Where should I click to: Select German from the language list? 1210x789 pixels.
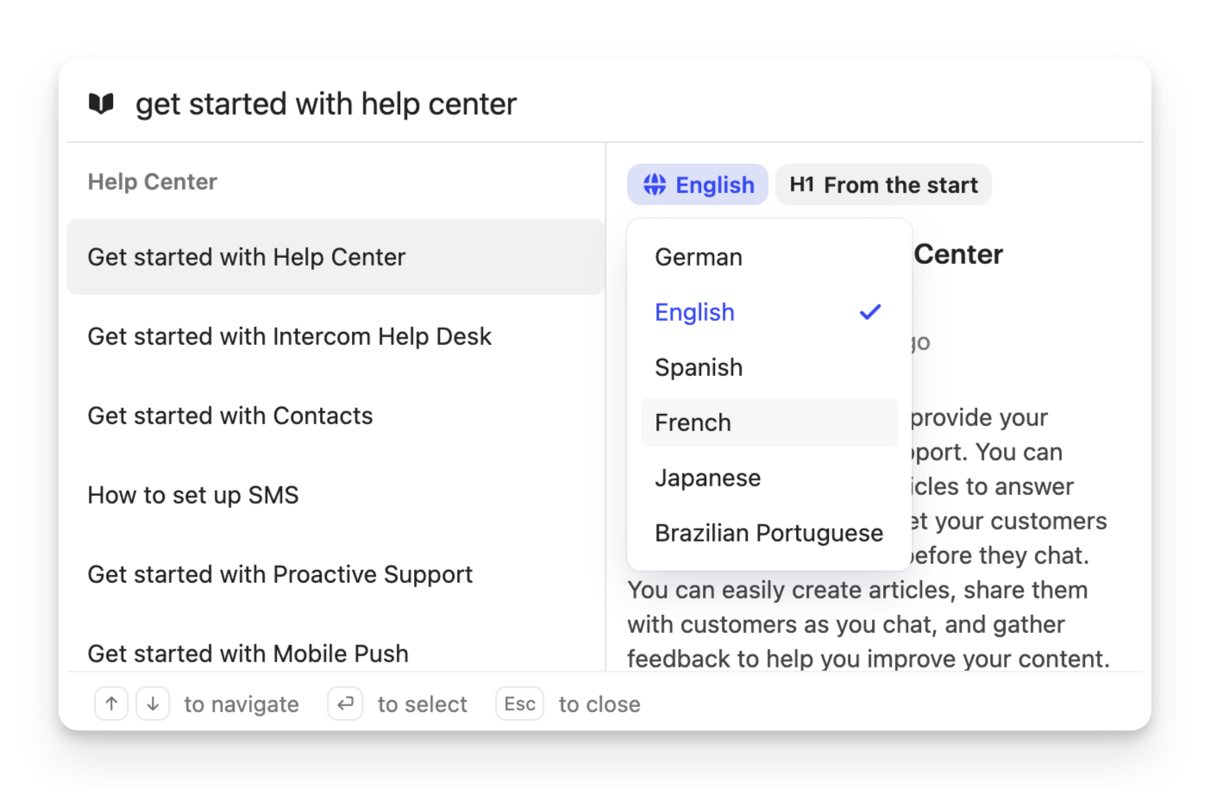(x=699, y=257)
